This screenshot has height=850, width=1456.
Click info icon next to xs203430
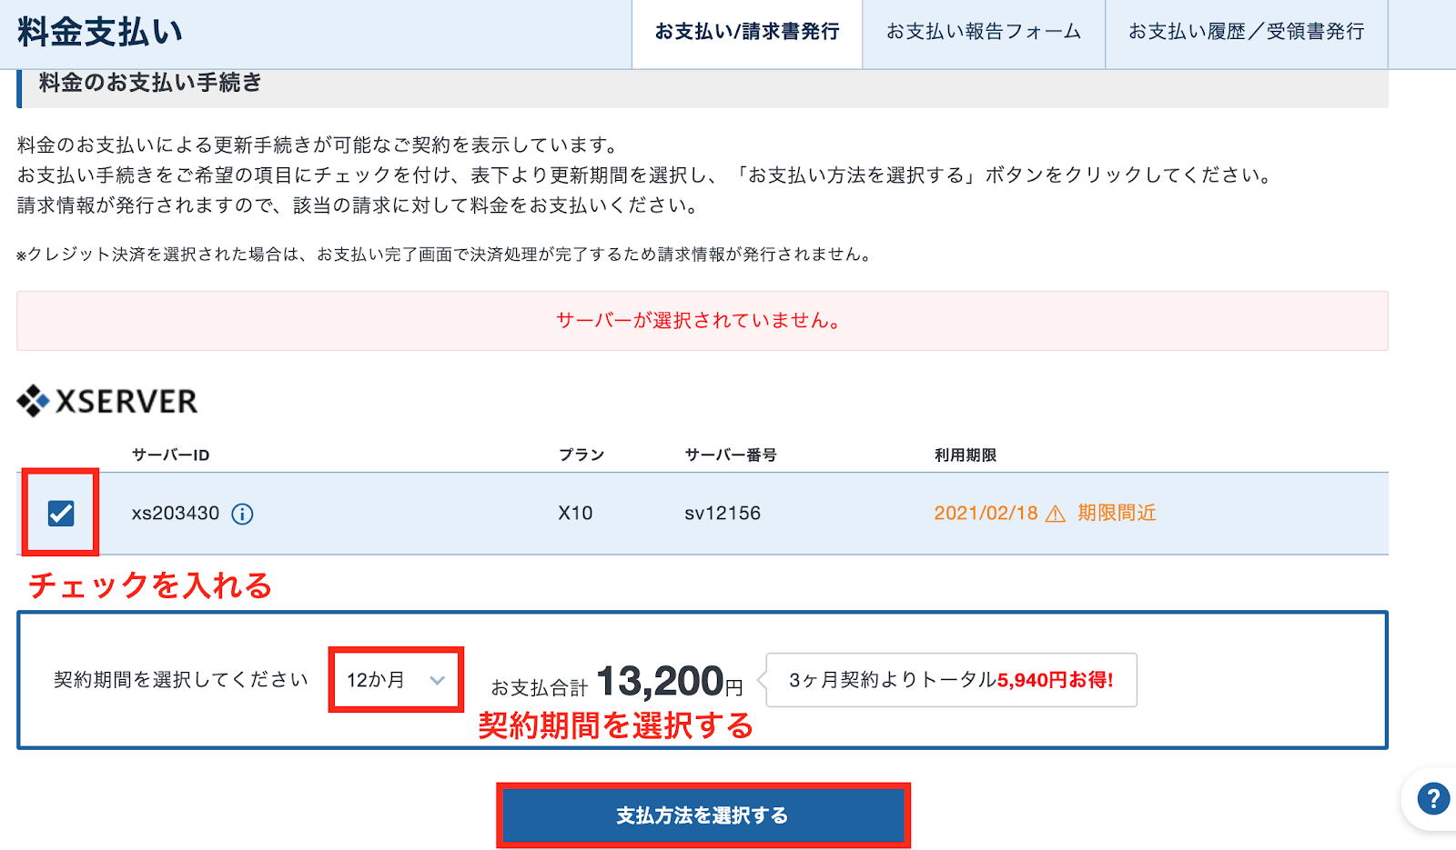click(242, 514)
